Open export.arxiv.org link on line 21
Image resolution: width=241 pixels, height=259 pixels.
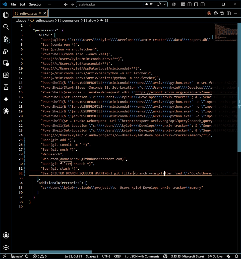click(x=167, y=121)
